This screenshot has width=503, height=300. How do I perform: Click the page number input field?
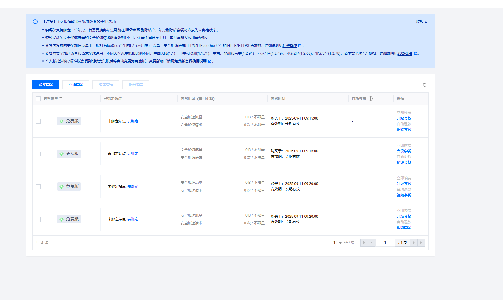tap(385, 243)
